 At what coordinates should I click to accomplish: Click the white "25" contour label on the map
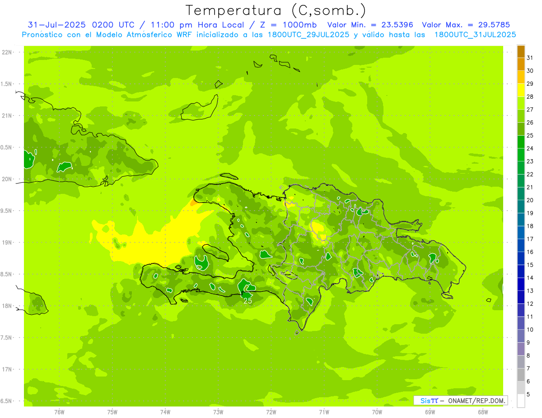pyautogui.click(x=248, y=300)
